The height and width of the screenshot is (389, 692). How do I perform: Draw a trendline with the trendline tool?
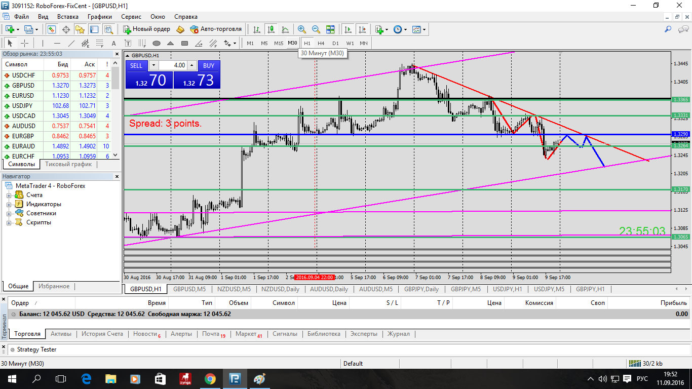click(x=71, y=43)
